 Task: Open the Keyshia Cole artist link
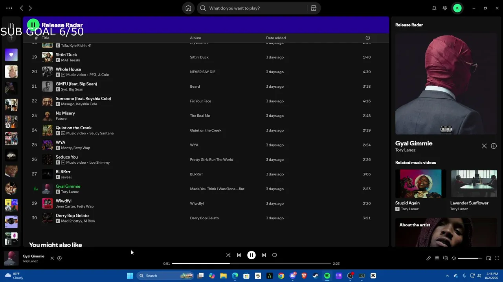(87, 104)
